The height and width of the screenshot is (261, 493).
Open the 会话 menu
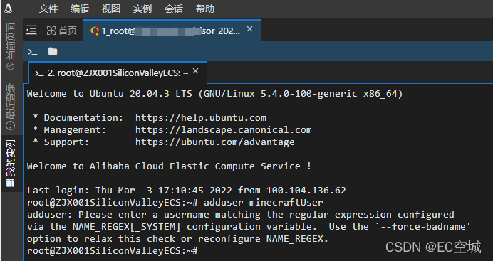tap(174, 9)
